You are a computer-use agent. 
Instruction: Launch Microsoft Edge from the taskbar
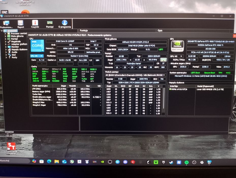(x=49, y=161)
